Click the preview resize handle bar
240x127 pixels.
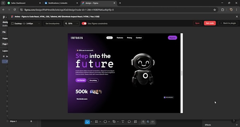182,73
